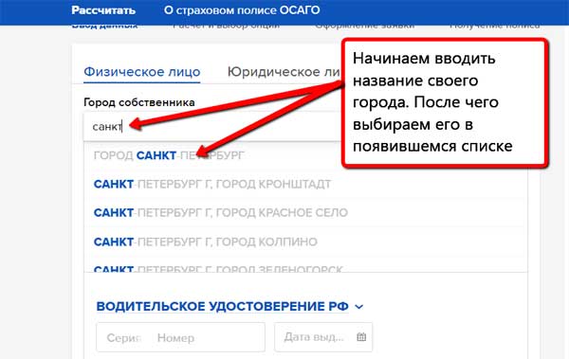Expand ВОДИТЕЛЬСКОЕ УДОСТОВЕРЕНИЕ РФ dropdown
This screenshot has height=359, width=569.
[x=229, y=306]
